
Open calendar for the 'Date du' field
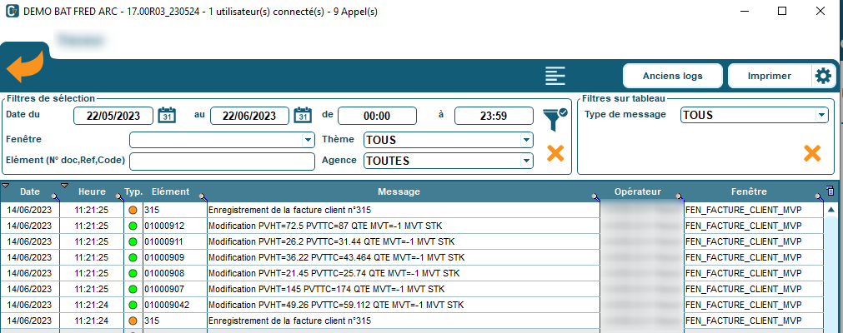pos(167,116)
